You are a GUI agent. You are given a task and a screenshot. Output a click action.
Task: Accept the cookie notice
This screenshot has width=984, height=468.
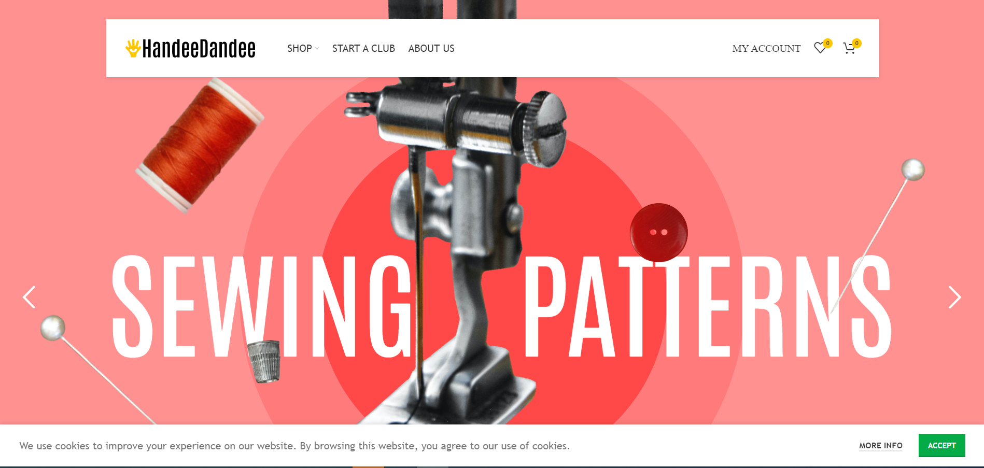pos(941,445)
